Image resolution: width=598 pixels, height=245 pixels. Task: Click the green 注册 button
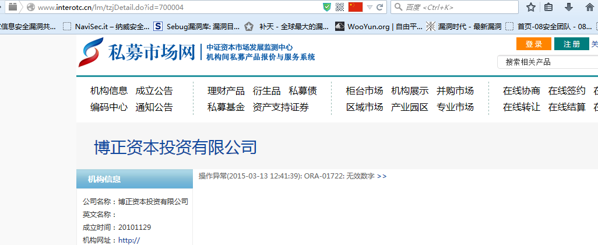pos(571,44)
